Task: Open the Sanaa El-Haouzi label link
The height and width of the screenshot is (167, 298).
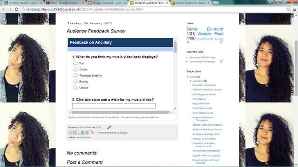Action: pyautogui.click(x=205, y=29)
